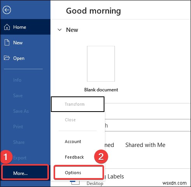Select Open in the sidebar
The height and width of the screenshot is (187, 191).
[x=25, y=58]
